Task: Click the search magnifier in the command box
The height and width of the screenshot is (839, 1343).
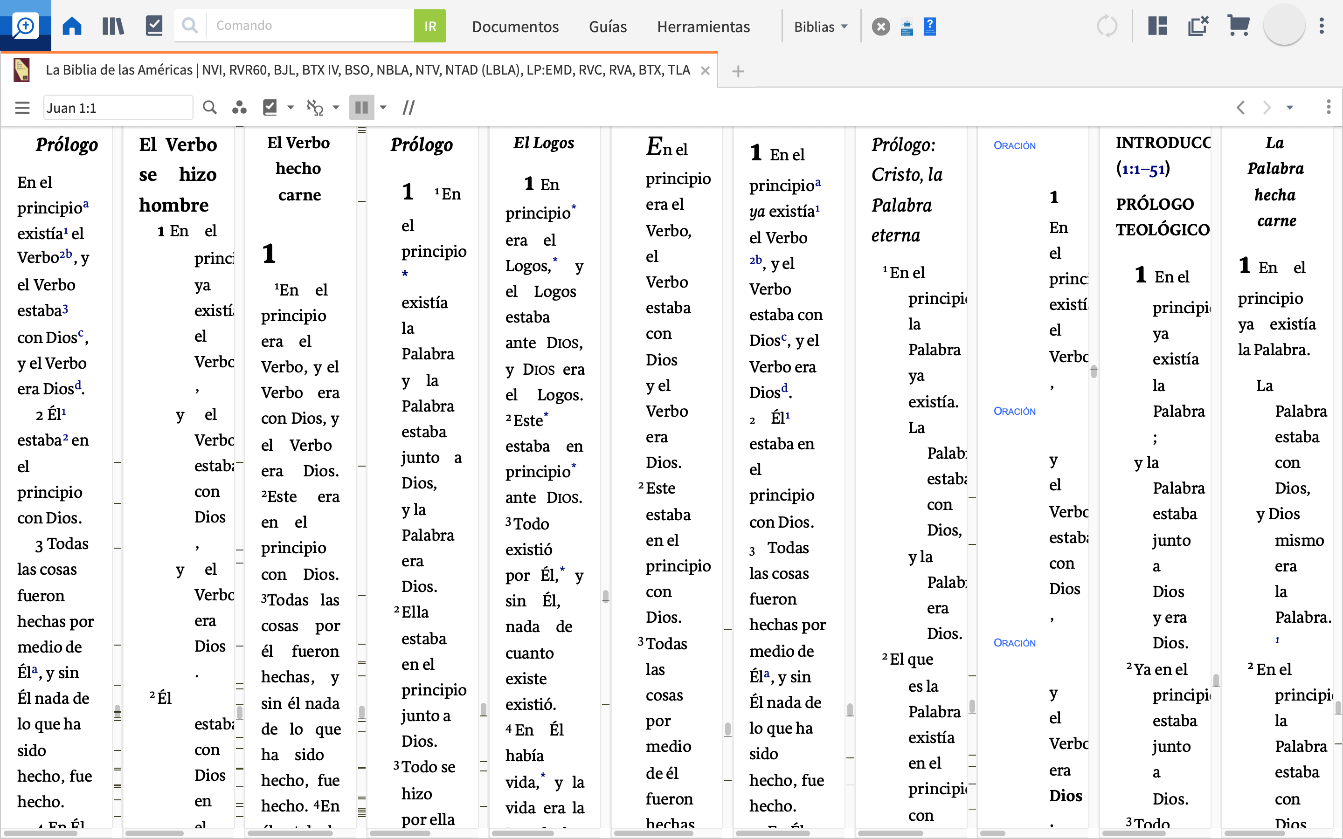Action: pyautogui.click(x=190, y=26)
